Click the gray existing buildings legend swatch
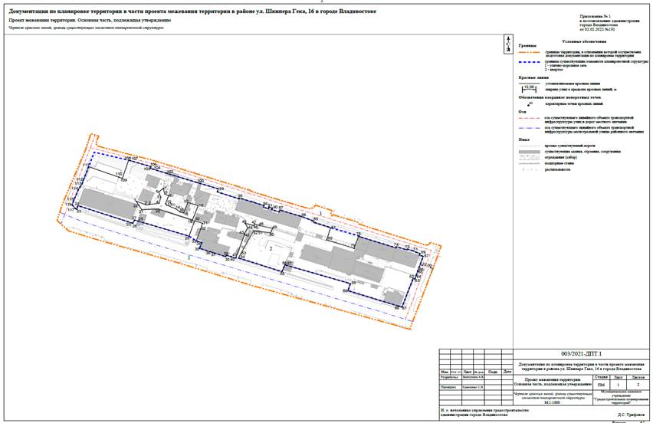Viewport: 653px width, 423px height. 529,152
